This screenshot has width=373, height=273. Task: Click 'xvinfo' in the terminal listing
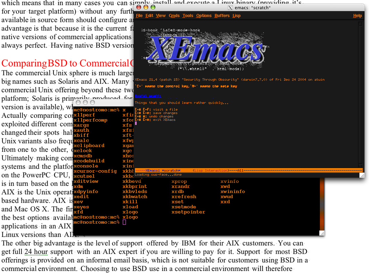pos(229,181)
